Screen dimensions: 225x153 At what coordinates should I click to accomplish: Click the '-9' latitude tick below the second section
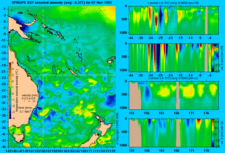click(x=200, y=75)
